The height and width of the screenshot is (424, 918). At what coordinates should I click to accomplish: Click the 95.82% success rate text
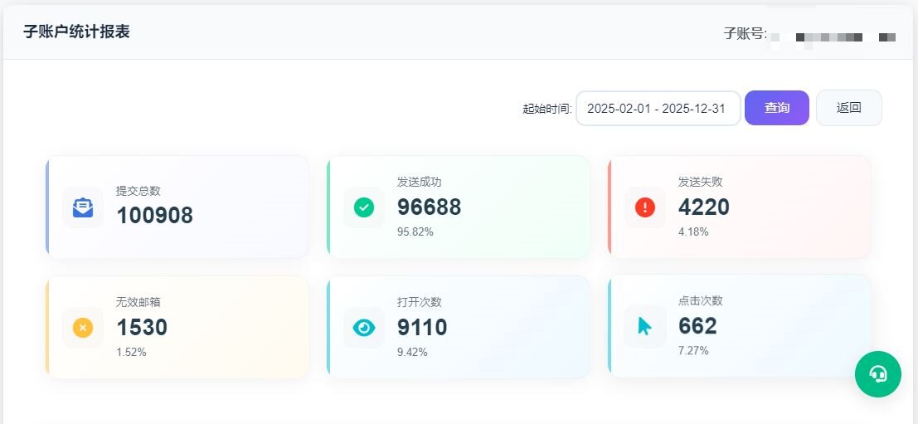(415, 231)
